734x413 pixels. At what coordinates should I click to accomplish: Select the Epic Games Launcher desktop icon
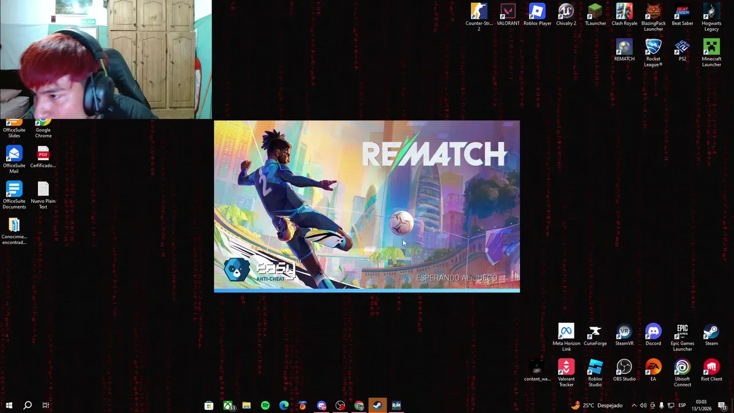pos(682,337)
